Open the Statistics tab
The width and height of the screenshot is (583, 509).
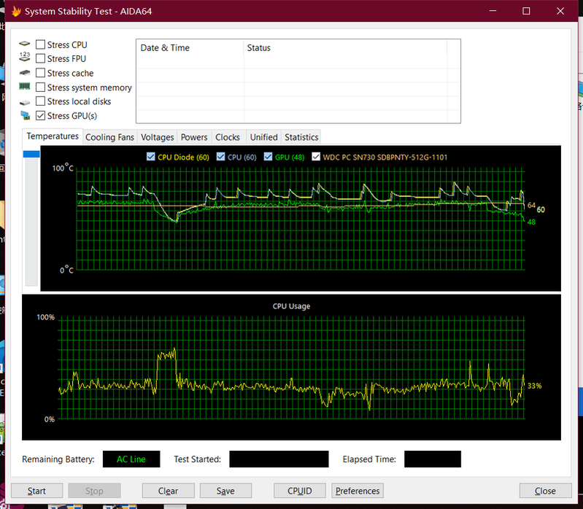pos(301,137)
